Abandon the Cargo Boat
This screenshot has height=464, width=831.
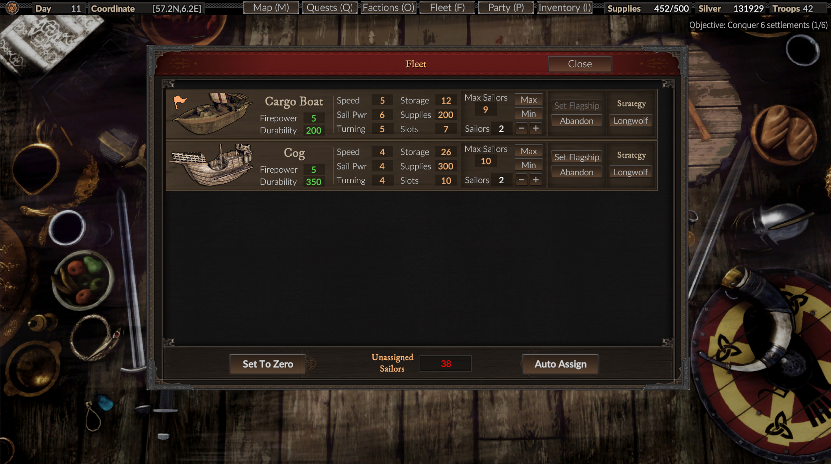pyautogui.click(x=576, y=120)
